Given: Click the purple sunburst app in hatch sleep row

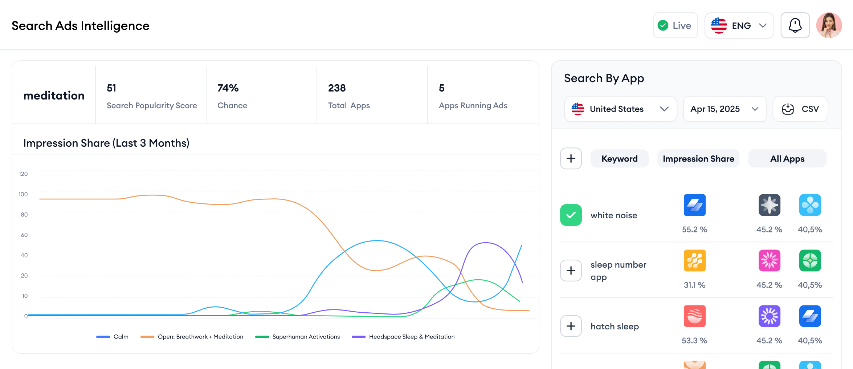Looking at the screenshot, I should pos(770,316).
